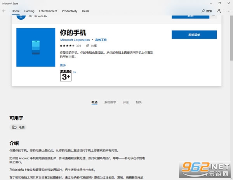Select the 评论 reviews tab
Image resolution: width=233 pixels, height=180 pixels.
point(126,102)
